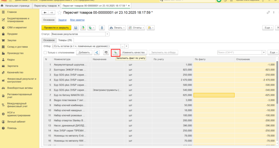Screen dimensions: 279x148
Task: Open the Отчеты dropdown menu
Action: click(x=136, y=28)
